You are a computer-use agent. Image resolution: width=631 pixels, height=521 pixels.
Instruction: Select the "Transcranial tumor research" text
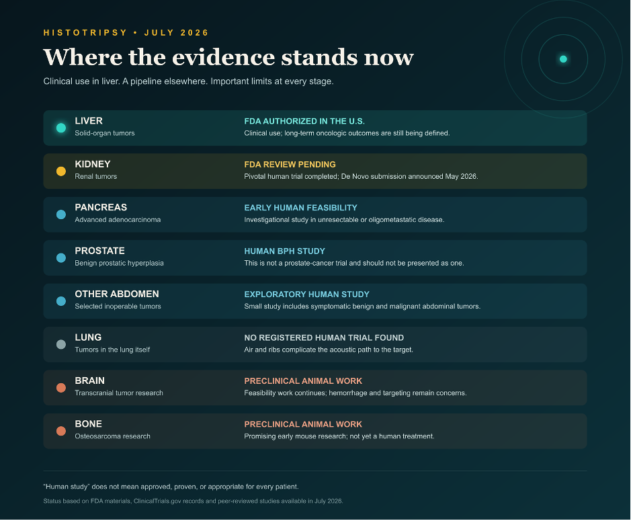pyautogui.click(x=119, y=393)
